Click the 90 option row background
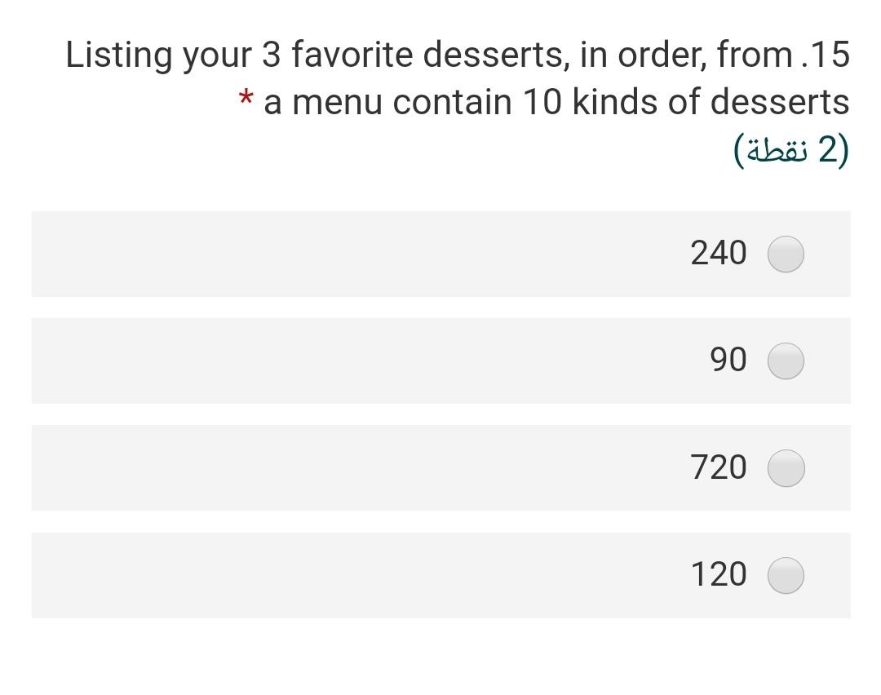 point(441,361)
